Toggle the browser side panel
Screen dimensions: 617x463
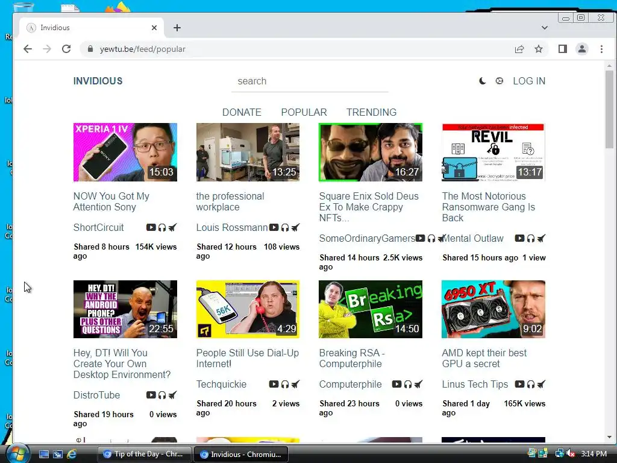tap(563, 49)
